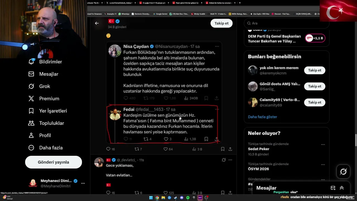Screen dimensions: 357x201
Task: Open _devletci_ post options menu
Action: click(x=230, y=160)
